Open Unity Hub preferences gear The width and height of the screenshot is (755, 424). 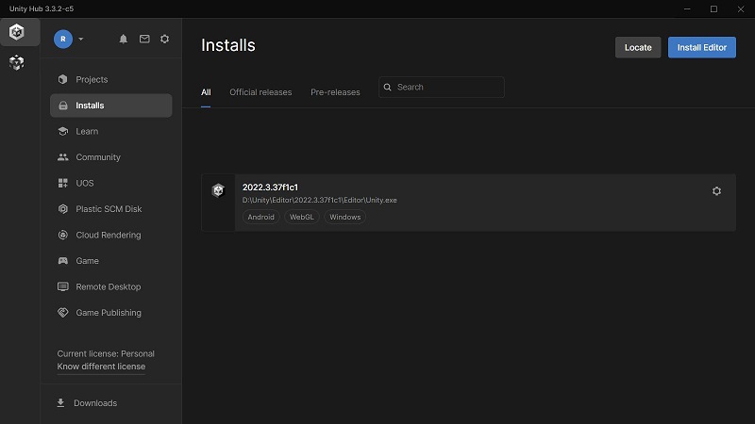165,39
